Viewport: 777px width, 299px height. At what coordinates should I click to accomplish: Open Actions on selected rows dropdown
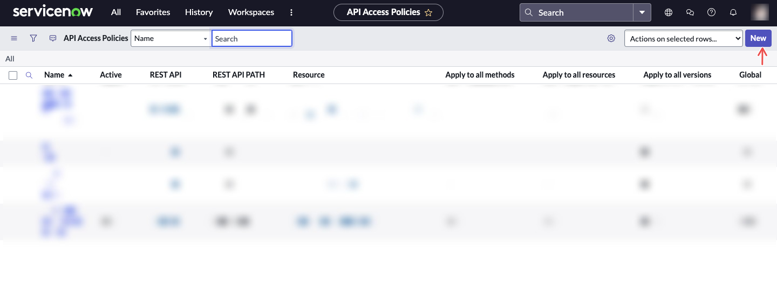coord(683,38)
